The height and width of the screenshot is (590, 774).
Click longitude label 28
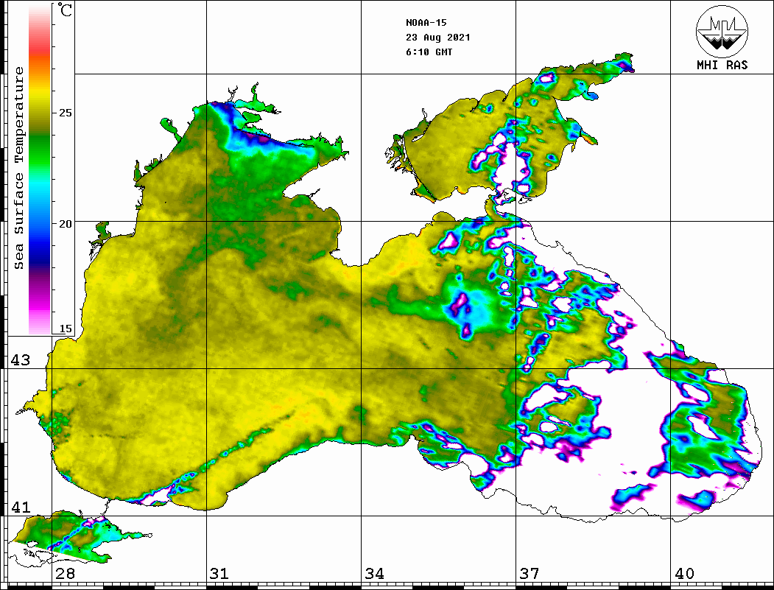point(65,574)
